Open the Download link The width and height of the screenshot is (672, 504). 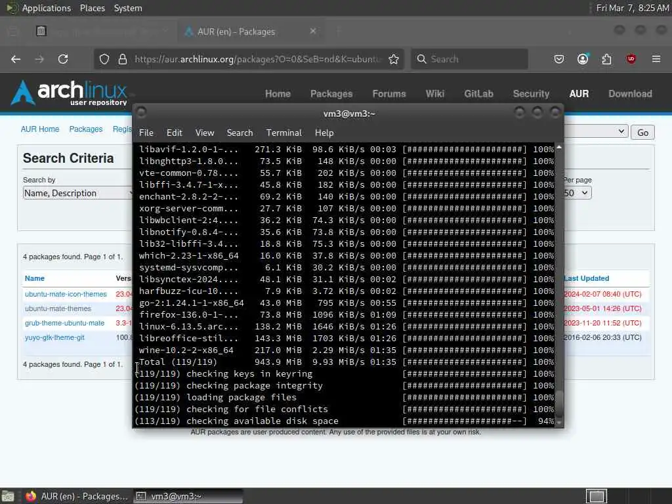coord(630,94)
